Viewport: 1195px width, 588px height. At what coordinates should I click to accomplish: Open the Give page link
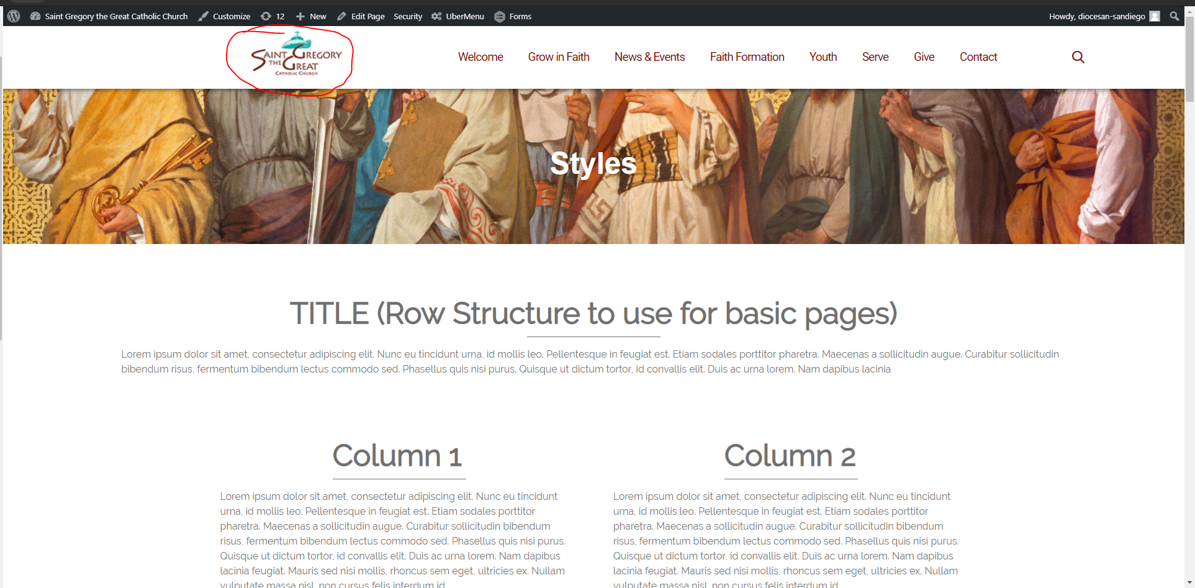[924, 57]
